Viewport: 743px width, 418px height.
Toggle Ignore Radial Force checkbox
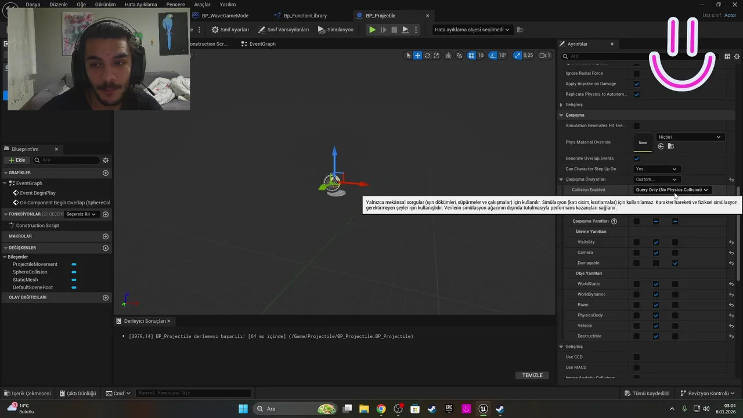[636, 73]
